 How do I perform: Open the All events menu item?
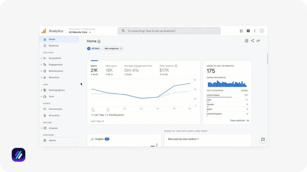pos(59,115)
